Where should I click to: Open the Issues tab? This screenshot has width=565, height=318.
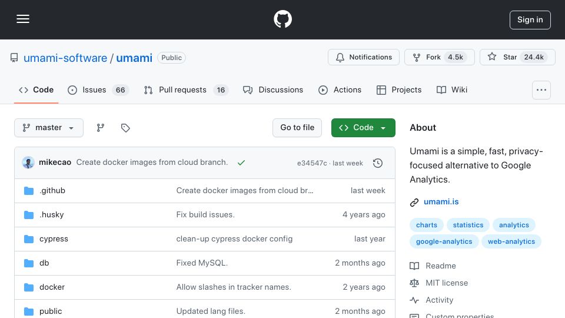click(x=98, y=90)
